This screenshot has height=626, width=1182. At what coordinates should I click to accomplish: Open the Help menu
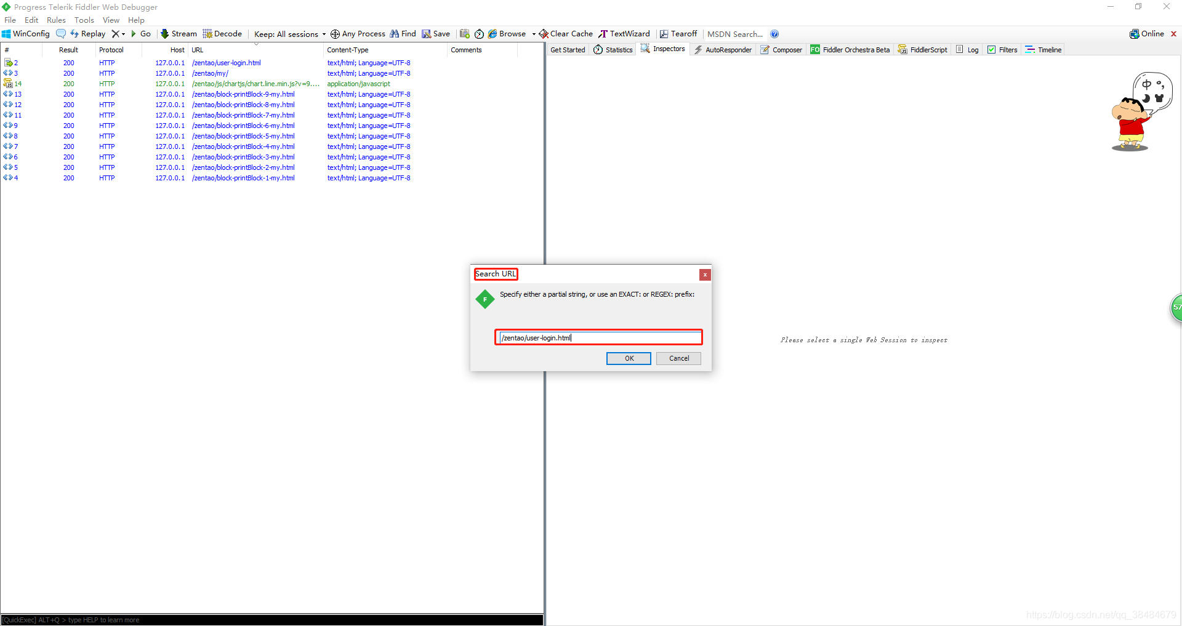(x=136, y=20)
